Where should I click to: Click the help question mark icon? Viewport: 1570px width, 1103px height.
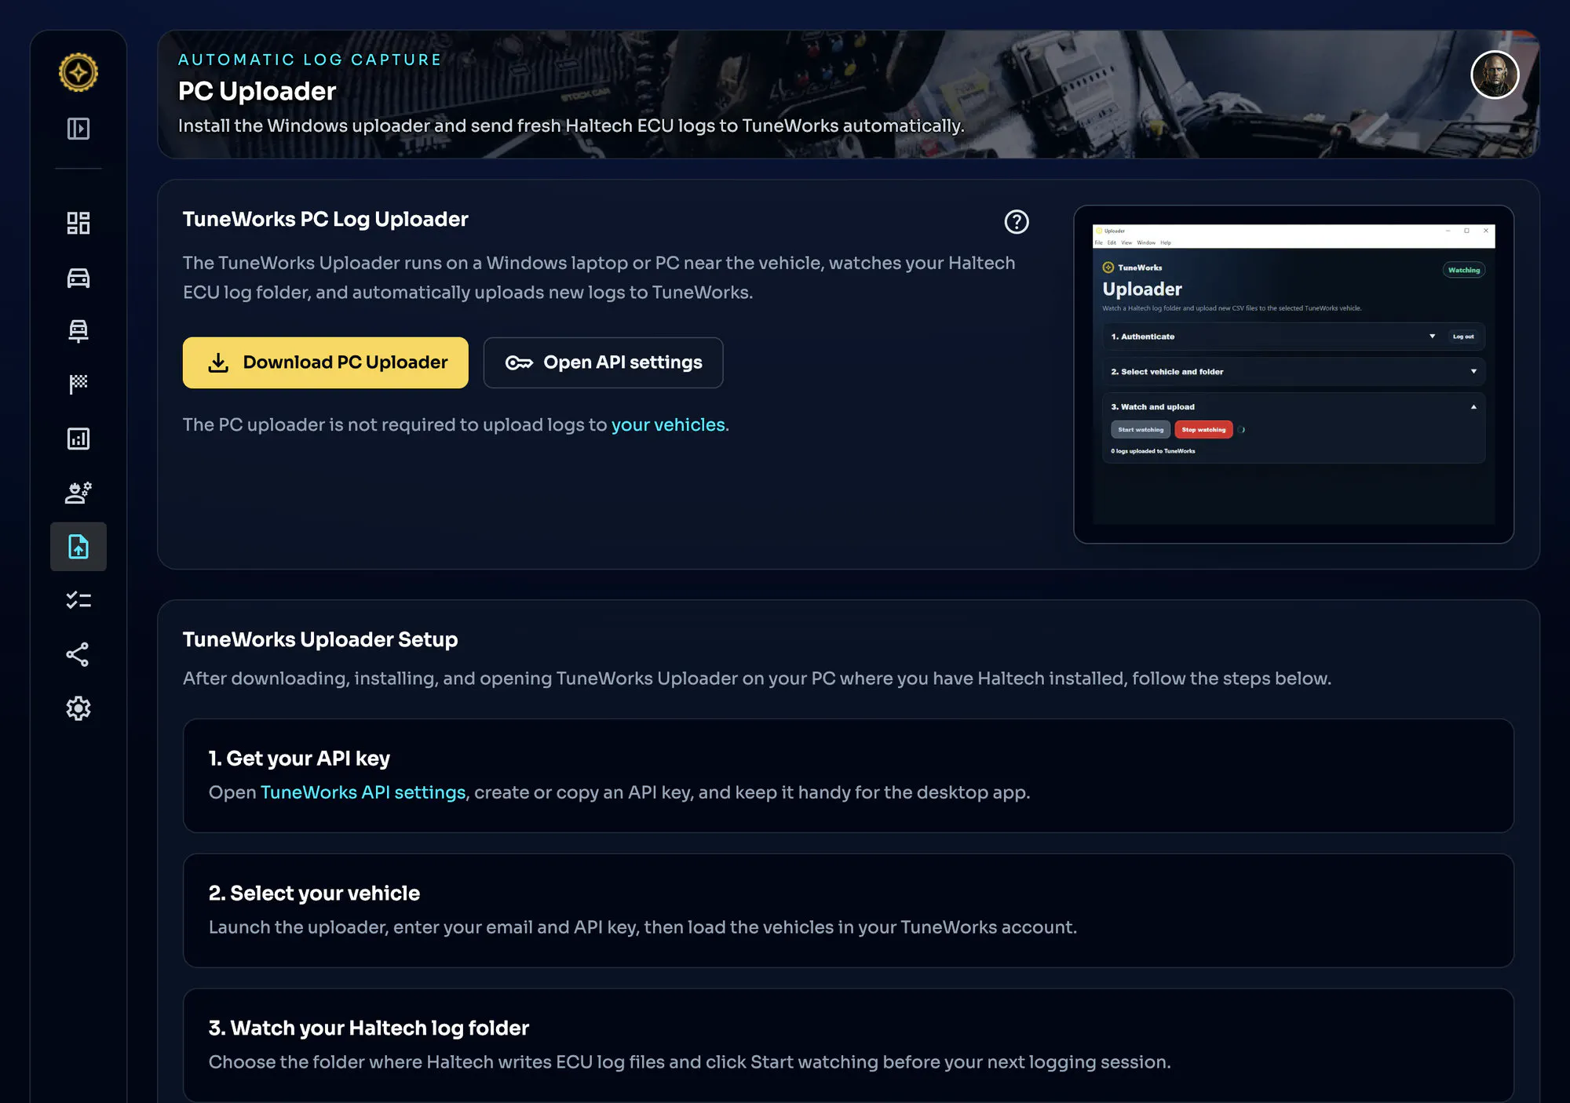click(1017, 222)
